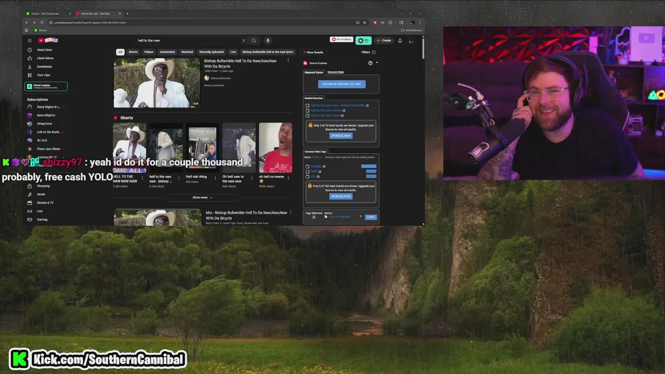Screen dimensions: 665x374
Task: Check the "music" video tag box
Action: (308, 166)
